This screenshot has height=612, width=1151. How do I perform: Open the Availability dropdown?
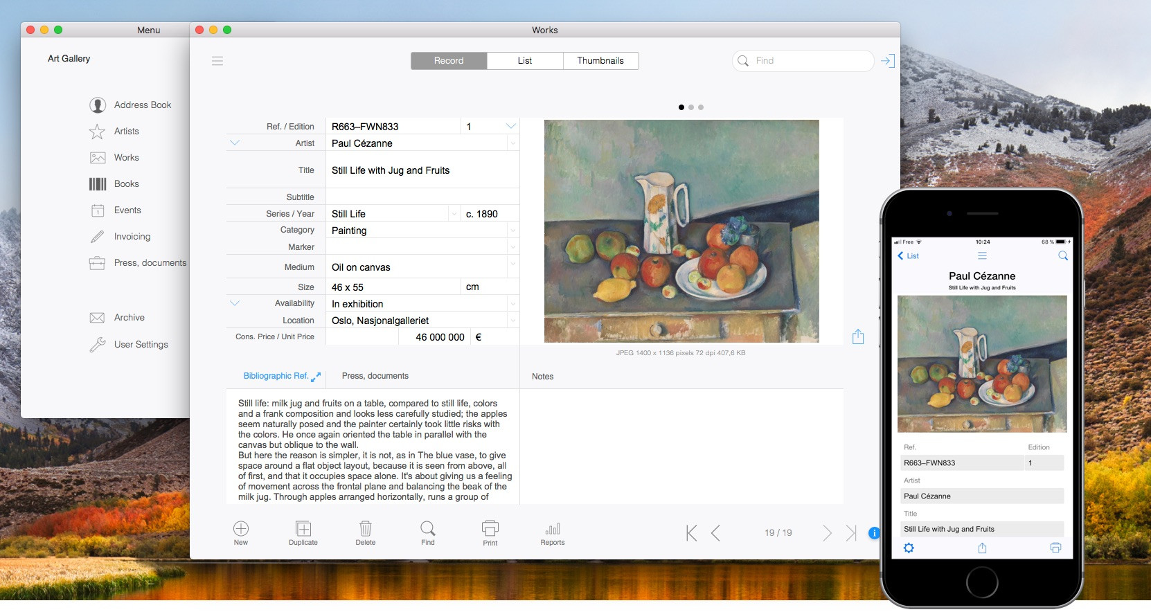click(513, 303)
